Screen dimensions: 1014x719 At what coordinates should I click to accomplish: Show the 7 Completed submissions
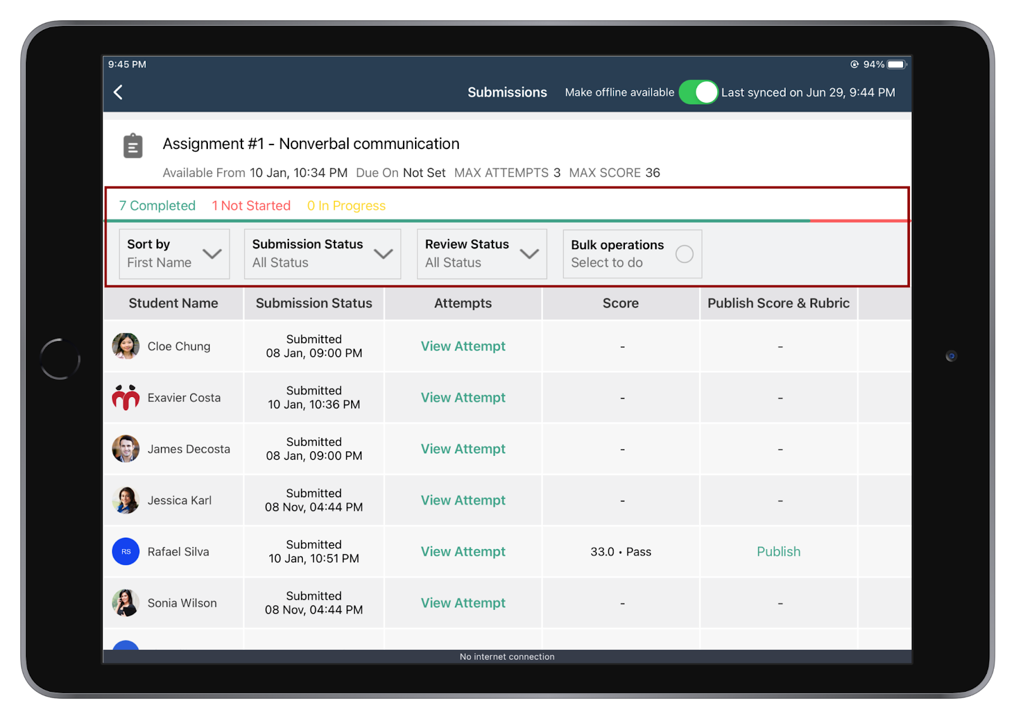pos(157,205)
